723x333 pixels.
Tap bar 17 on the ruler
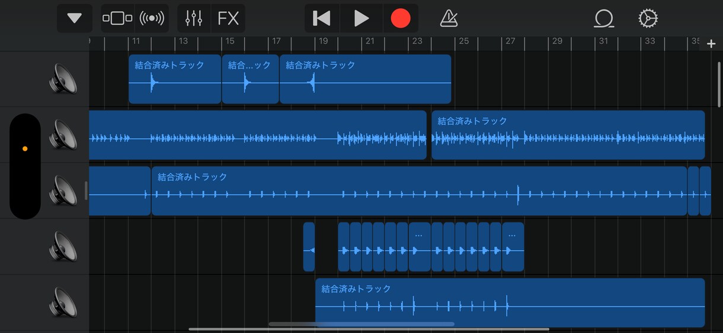[276, 41]
